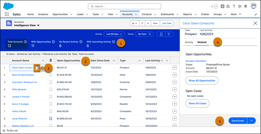Click the notifications bell icon
261x134 pixels.
[246, 6]
